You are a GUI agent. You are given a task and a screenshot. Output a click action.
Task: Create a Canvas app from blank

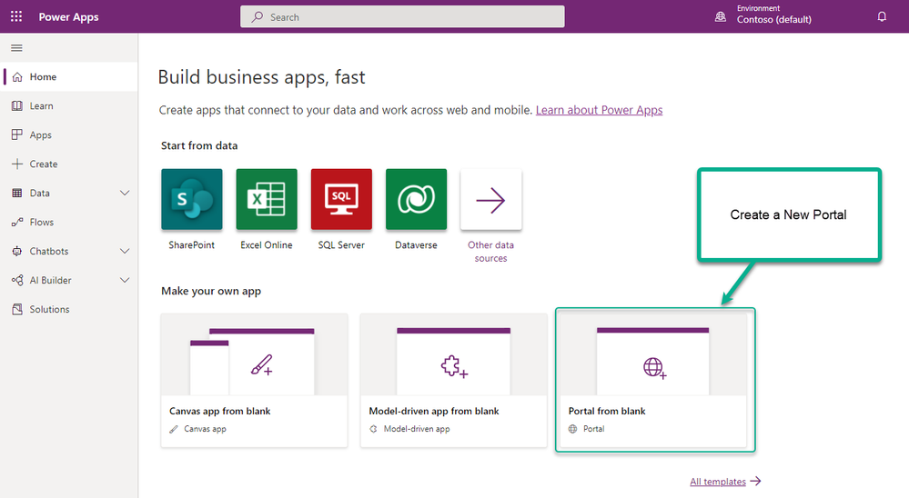tap(255, 381)
